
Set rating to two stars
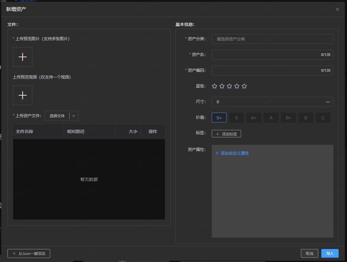tap(222, 86)
